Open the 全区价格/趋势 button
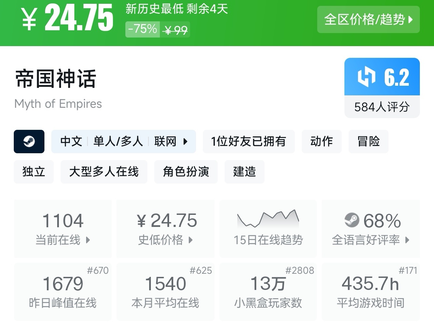This screenshot has width=434, height=323. (x=368, y=20)
